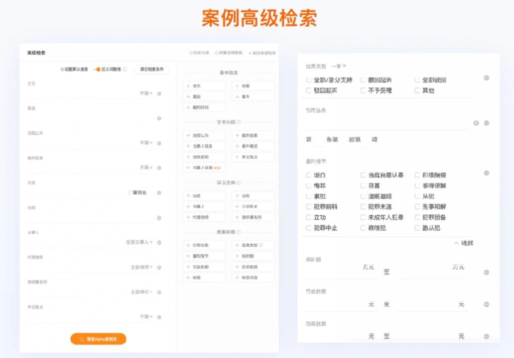Click the 清空检索条件 button

click(x=152, y=70)
